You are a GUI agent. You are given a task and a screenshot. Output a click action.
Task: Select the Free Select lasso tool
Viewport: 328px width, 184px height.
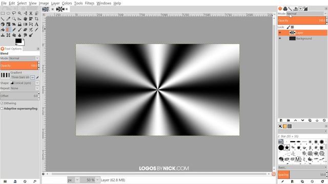[x=14, y=13]
